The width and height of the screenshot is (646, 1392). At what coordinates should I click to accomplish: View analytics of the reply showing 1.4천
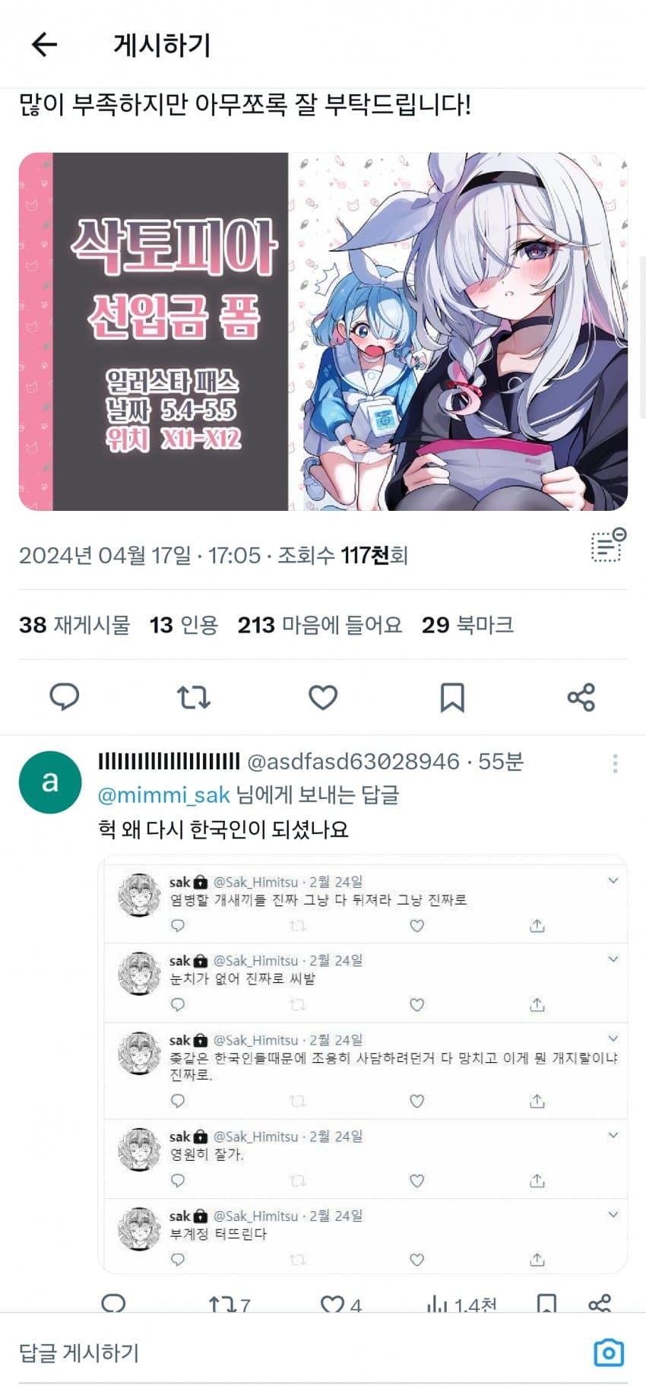point(461,1305)
